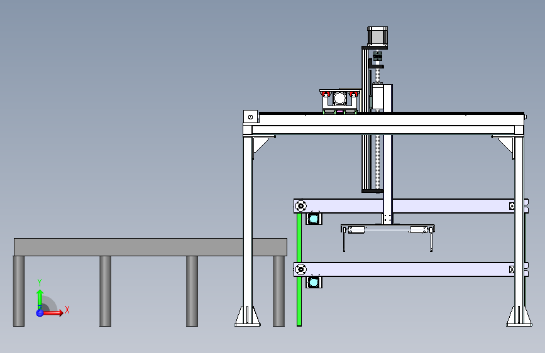
Task: Select the bright green vertical post
Action: (299, 269)
